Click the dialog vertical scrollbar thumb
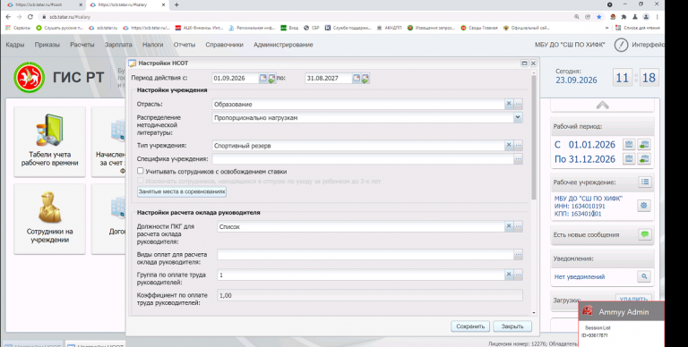This screenshot has height=347, width=688. 534,137
